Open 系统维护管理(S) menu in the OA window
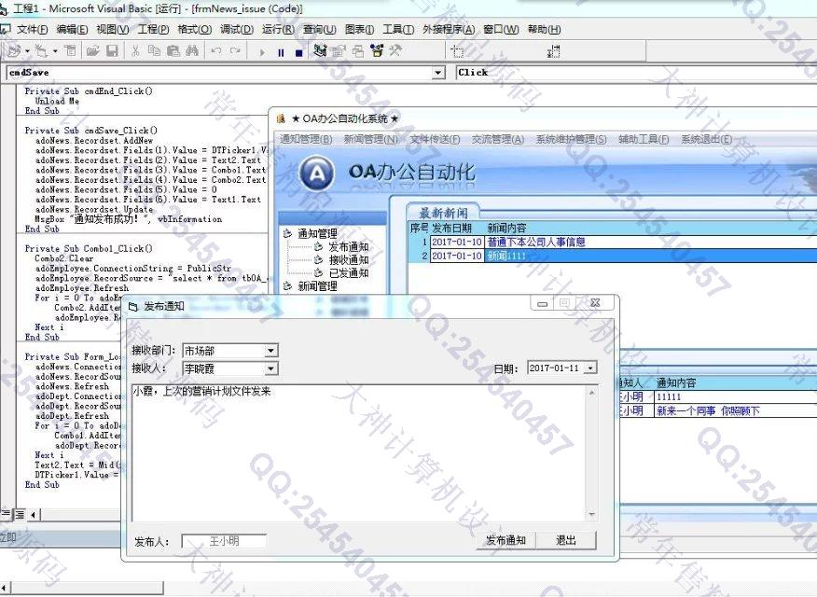Image resolution: width=817 pixels, height=597 pixels. [571, 139]
